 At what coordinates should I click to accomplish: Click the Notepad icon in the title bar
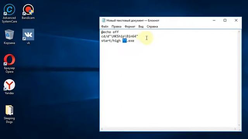point(103,20)
